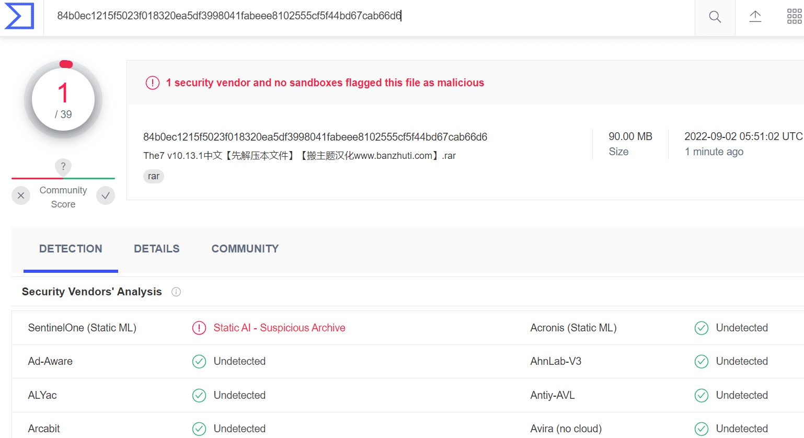
Task: Click the Avira undetected check icon
Action: point(702,429)
